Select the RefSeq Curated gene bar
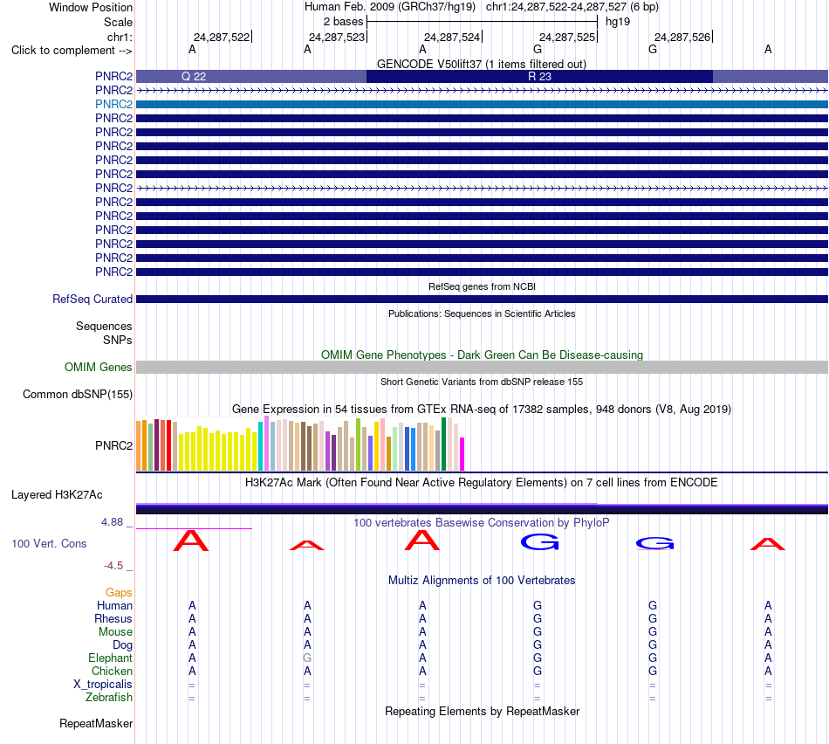Viewport: 829px width, 744px height. (482, 299)
